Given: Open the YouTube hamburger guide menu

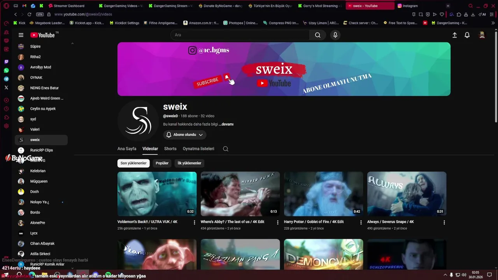Looking at the screenshot, I should pos(21,35).
